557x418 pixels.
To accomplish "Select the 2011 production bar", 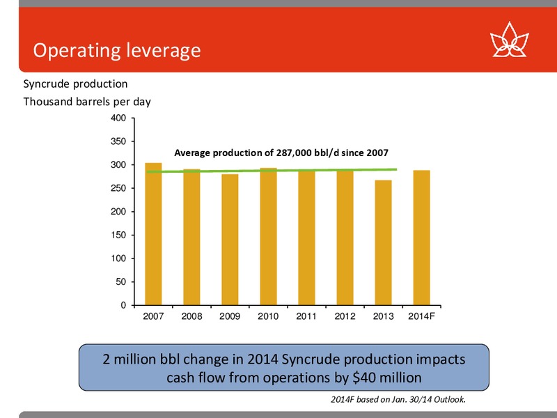I will point(306,238).
